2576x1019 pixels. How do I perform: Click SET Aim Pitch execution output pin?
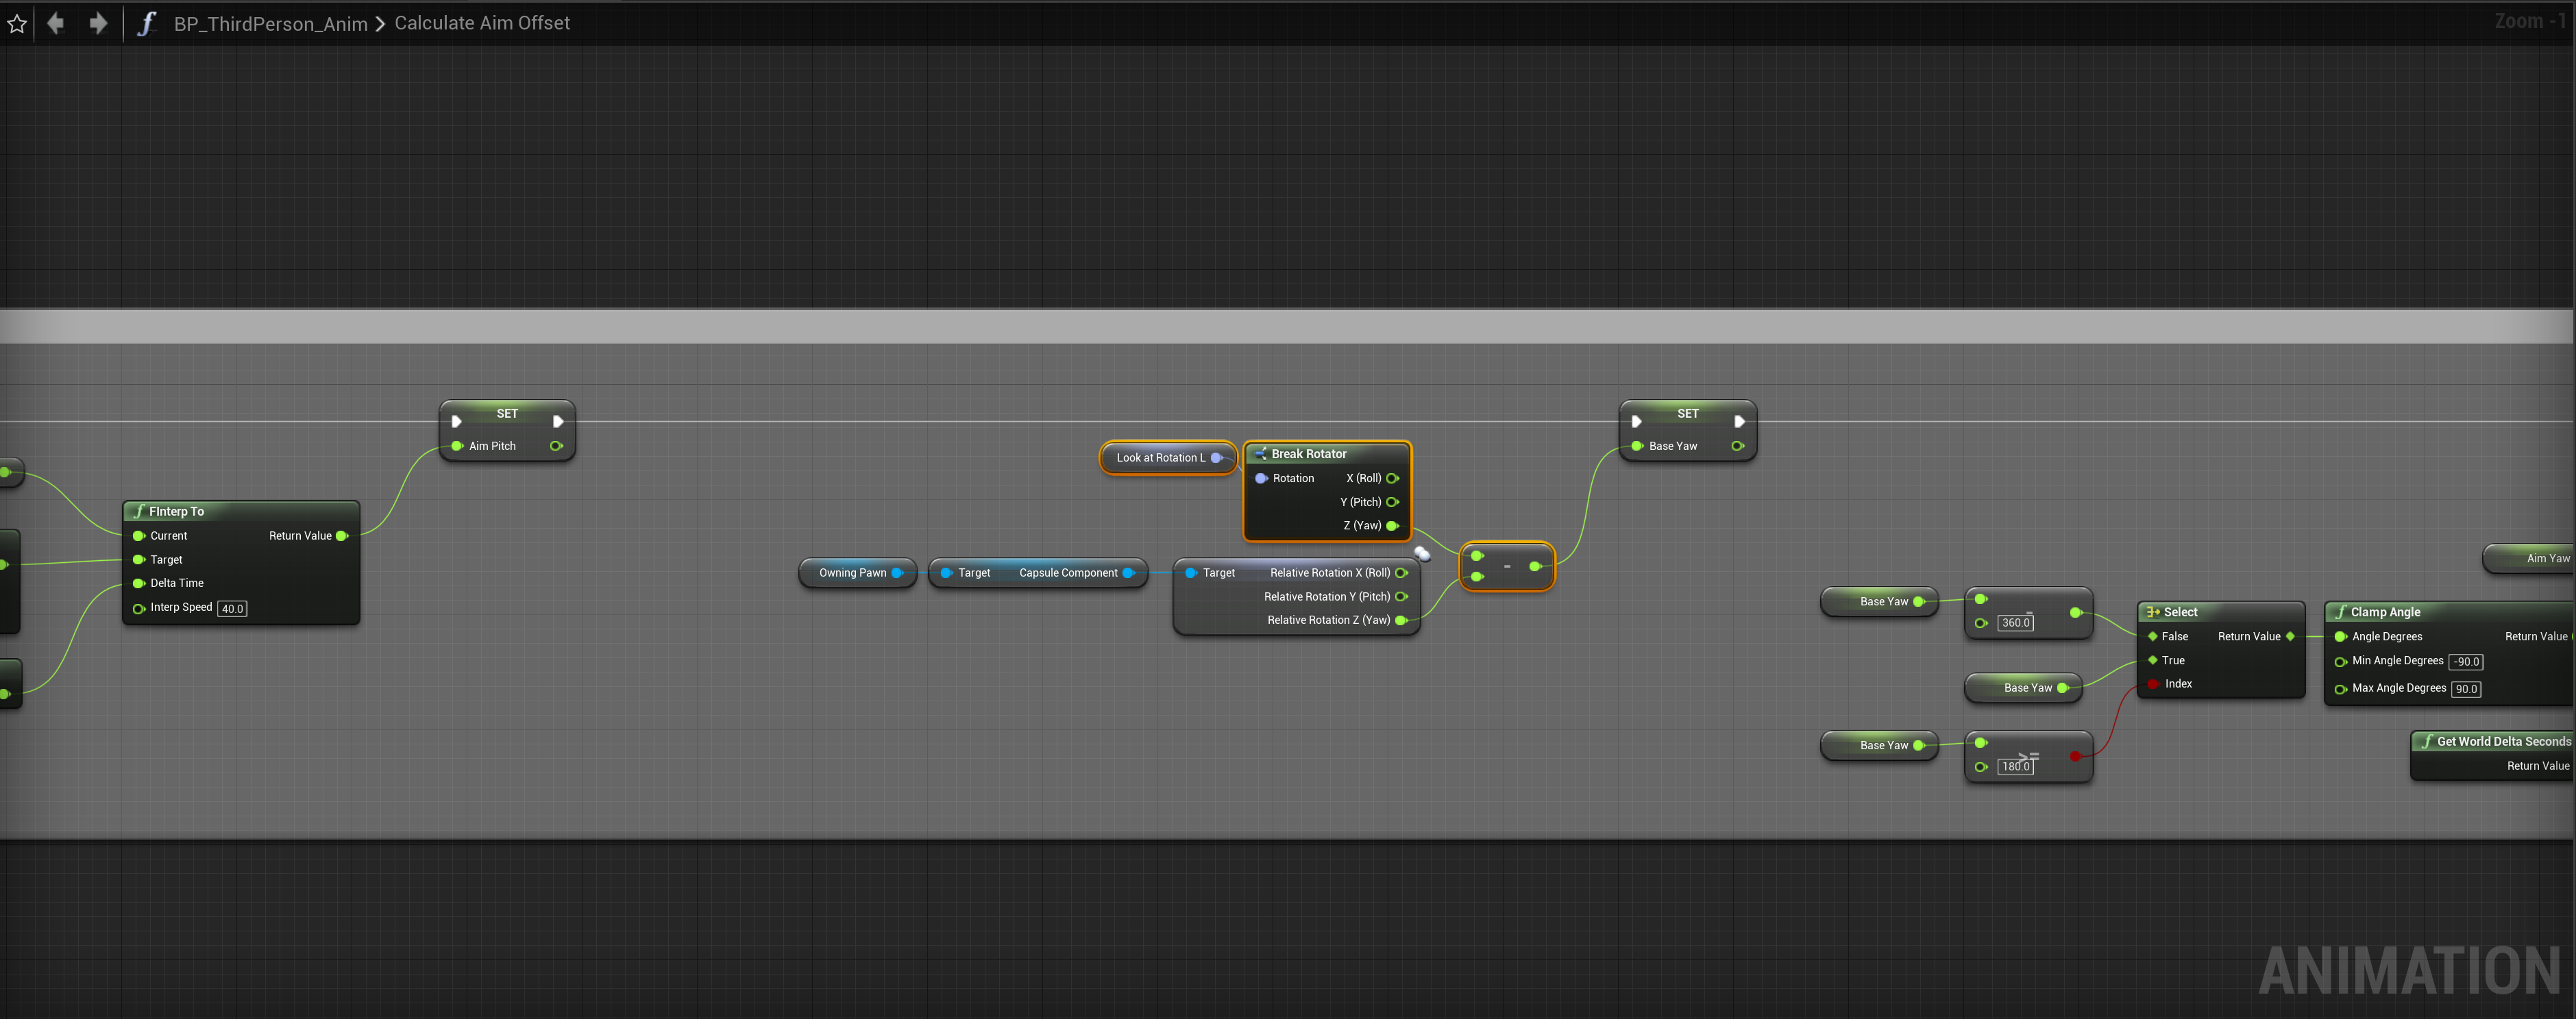tap(558, 422)
